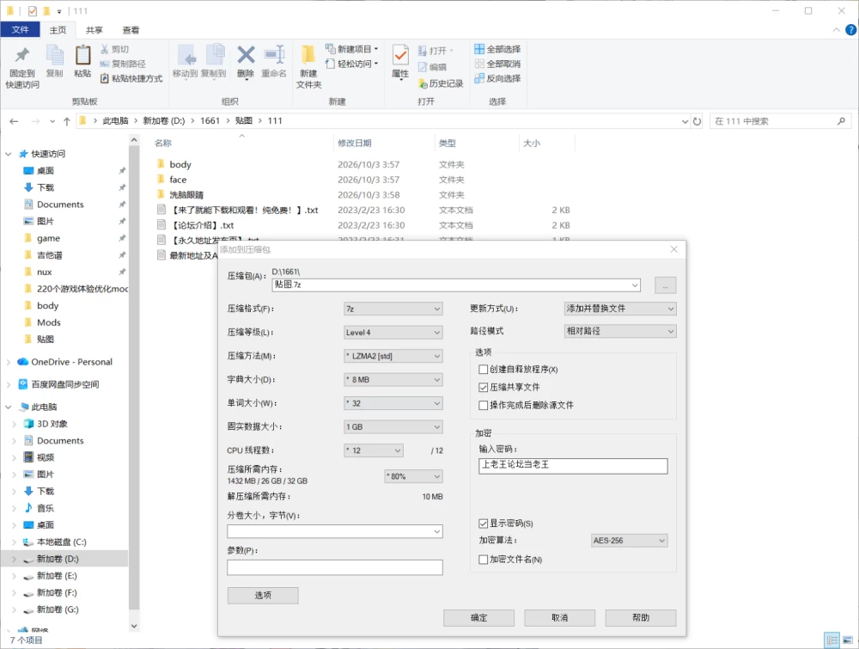Click the up arrow navigation icon
Viewport: 859px width, 649px height.
pyautogui.click(x=67, y=121)
